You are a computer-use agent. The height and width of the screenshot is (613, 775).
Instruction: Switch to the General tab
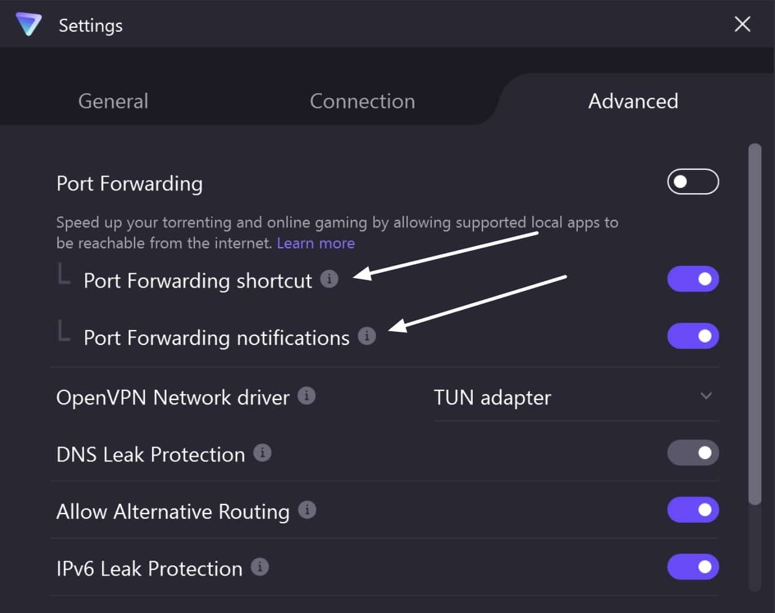[x=113, y=101]
